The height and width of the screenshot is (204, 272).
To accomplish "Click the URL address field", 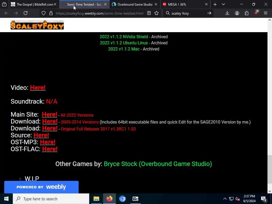I will tap(100, 13).
